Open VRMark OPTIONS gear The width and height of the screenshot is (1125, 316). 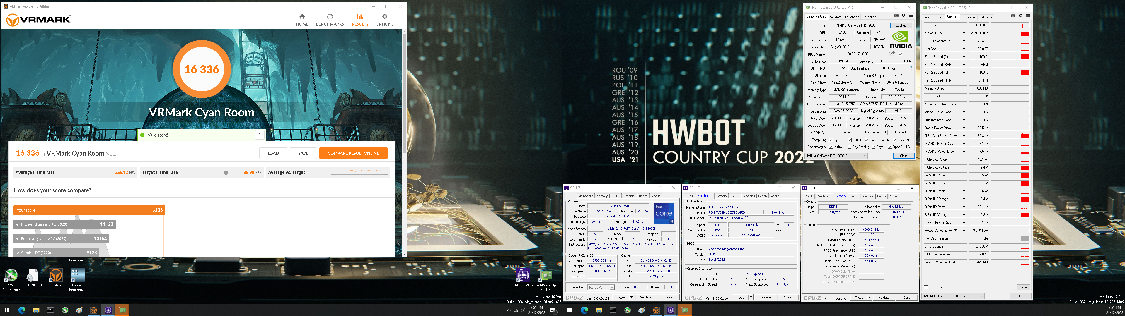pyautogui.click(x=384, y=20)
